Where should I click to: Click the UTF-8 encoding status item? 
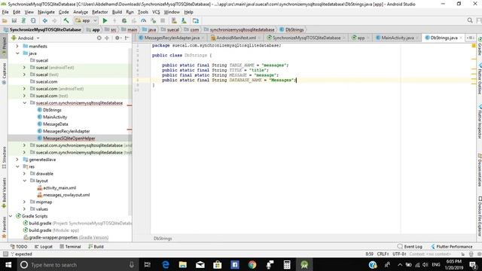400,254
